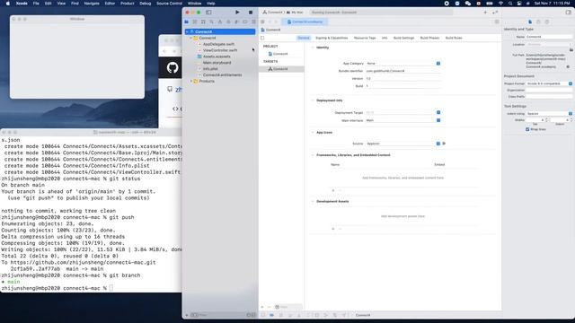The width and height of the screenshot is (575, 323).
Task: Click the Class Prefix field
Action: (549, 97)
